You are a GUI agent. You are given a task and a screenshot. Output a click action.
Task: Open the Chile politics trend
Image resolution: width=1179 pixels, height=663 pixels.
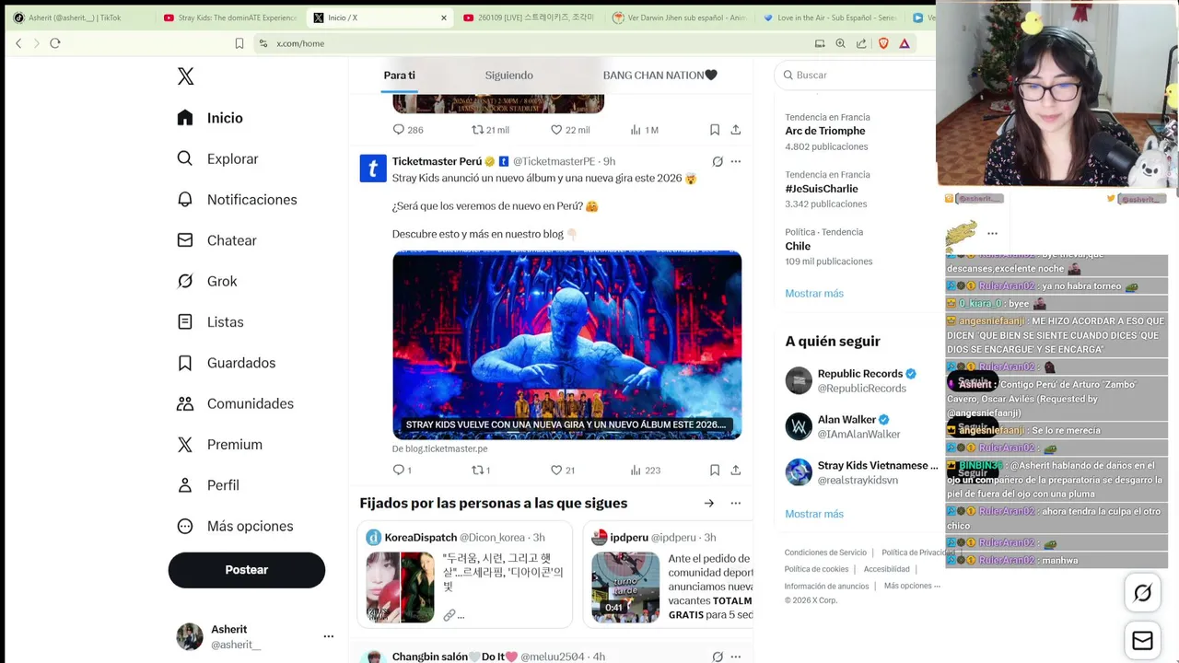(x=798, y=246)
